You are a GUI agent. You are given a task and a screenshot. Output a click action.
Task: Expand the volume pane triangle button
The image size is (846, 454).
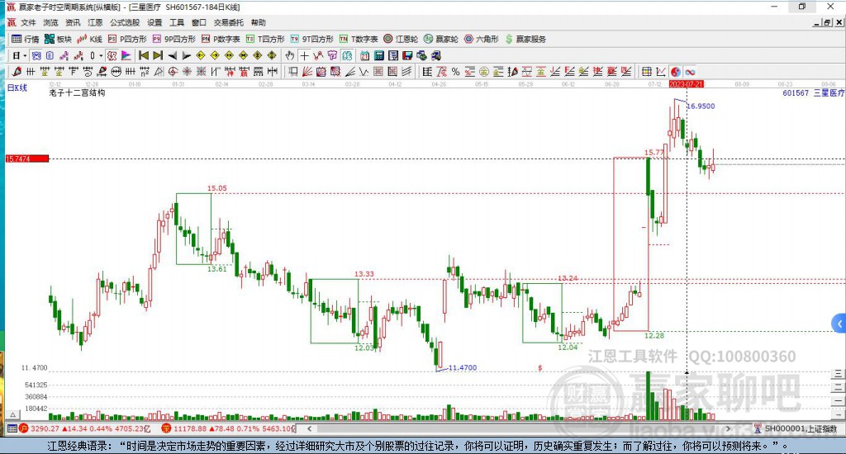click(12, 414)
